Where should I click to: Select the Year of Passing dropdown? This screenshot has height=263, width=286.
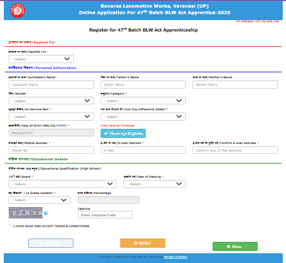click(x=154, y=184)
